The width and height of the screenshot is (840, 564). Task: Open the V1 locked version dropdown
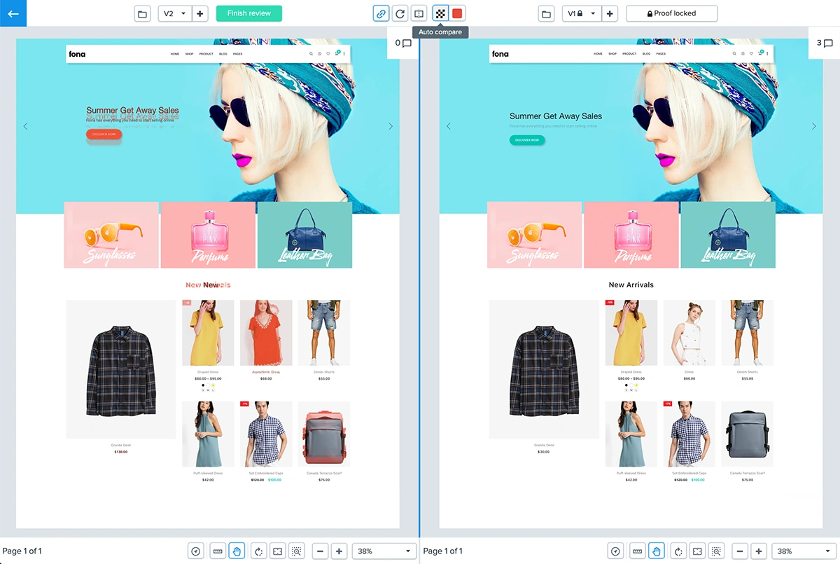581,13
